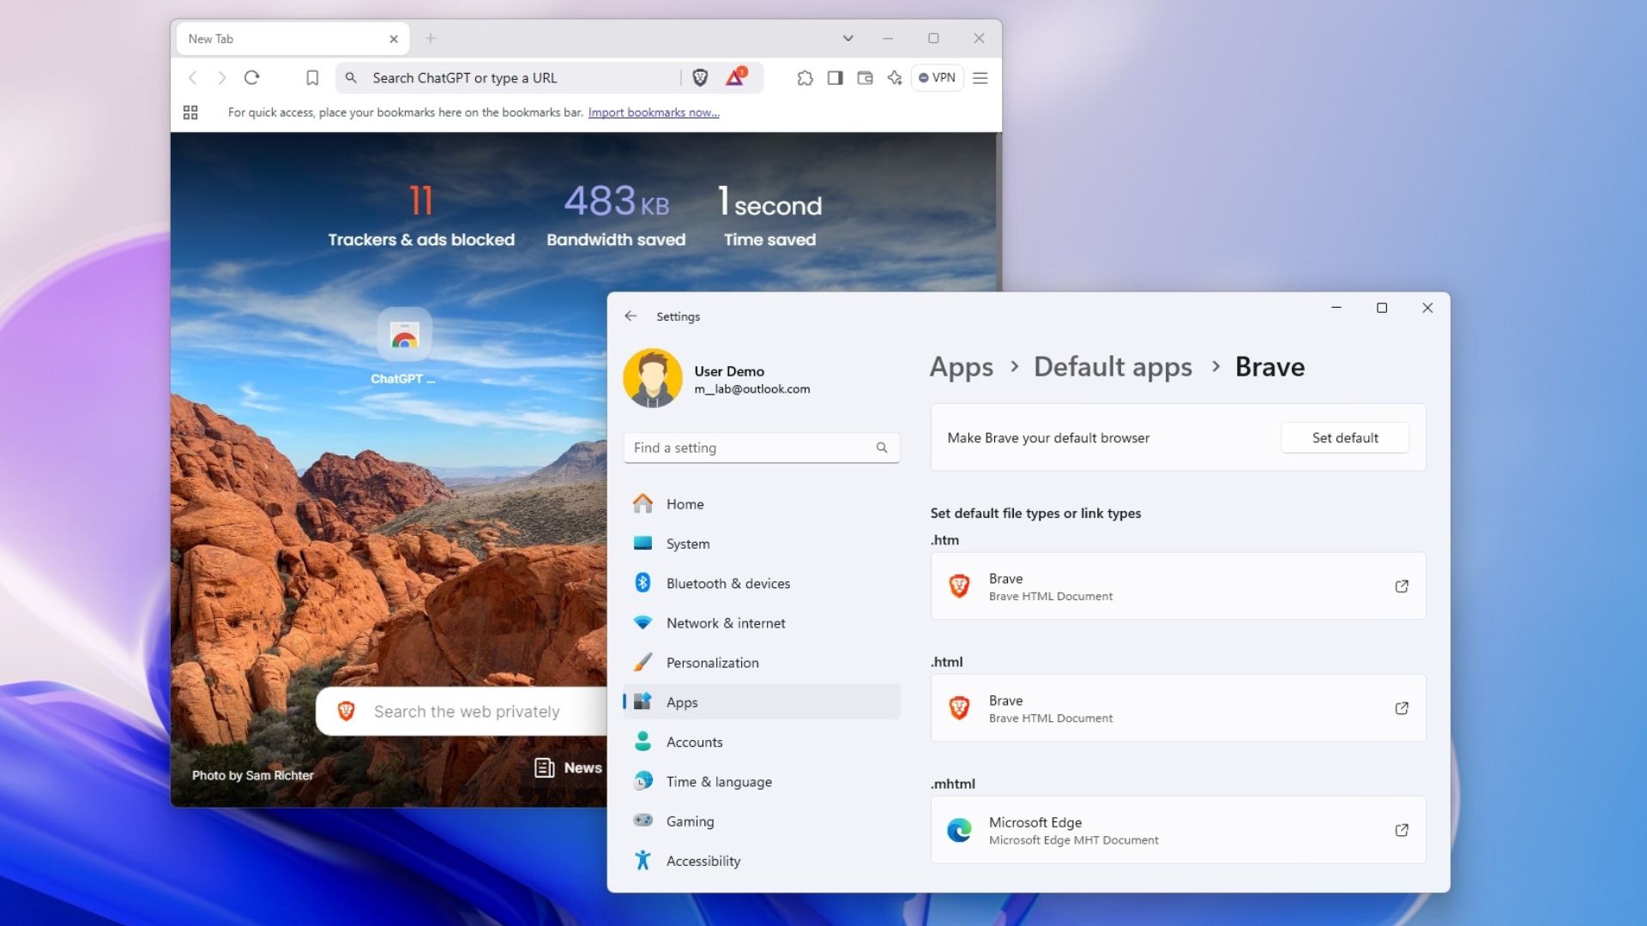
Task: Toggle the Brave sidebar panel icon
Action: [835, 78]
